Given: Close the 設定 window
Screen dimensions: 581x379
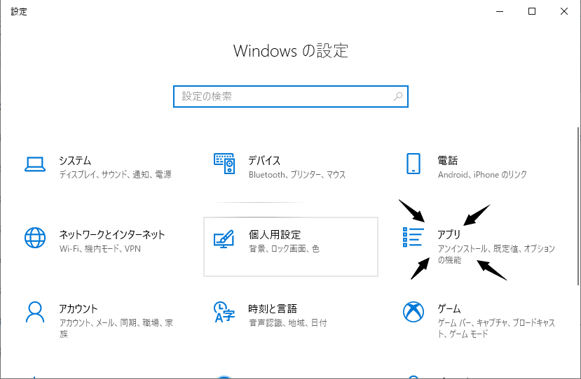Looking at the screenshot, I should (564, 11).
